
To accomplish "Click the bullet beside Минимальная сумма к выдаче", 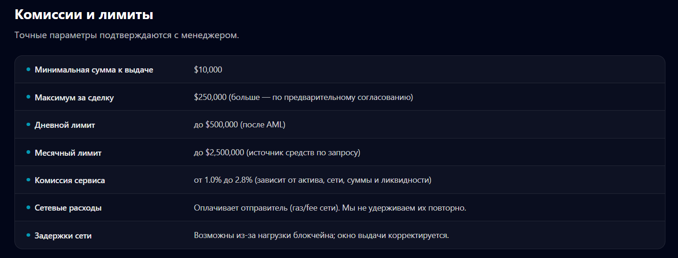I will point(28,70).
